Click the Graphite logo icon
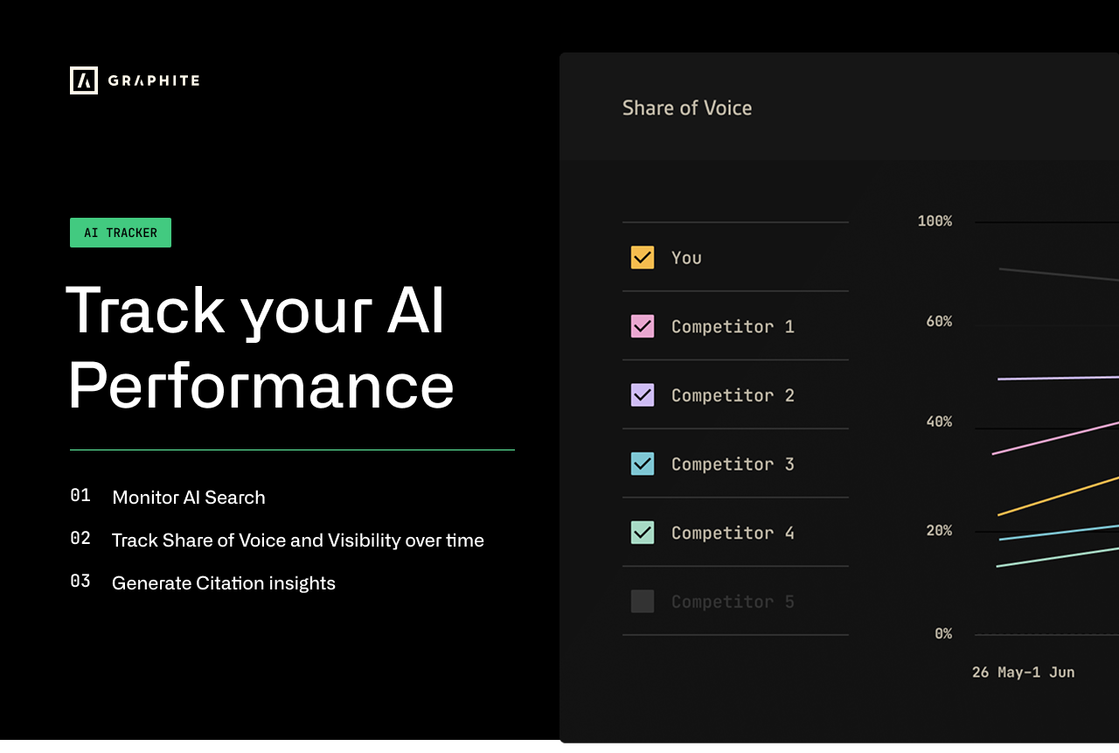1119x753 pixels. pos(84,80)
